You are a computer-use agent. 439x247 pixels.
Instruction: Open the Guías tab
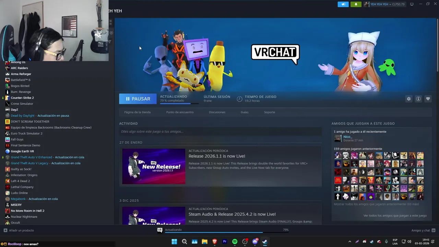tap(245, 112)
